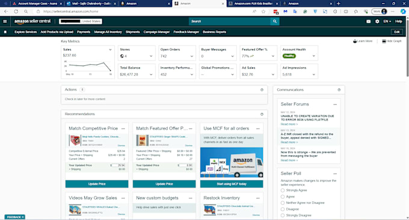The width and height of the screenshot is (409, 220).
Task: Expand the Stores metric dropdown
Action: 151,56
